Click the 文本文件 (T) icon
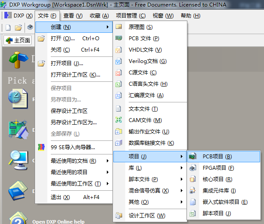The image size is (264, 224). (119, 108)
